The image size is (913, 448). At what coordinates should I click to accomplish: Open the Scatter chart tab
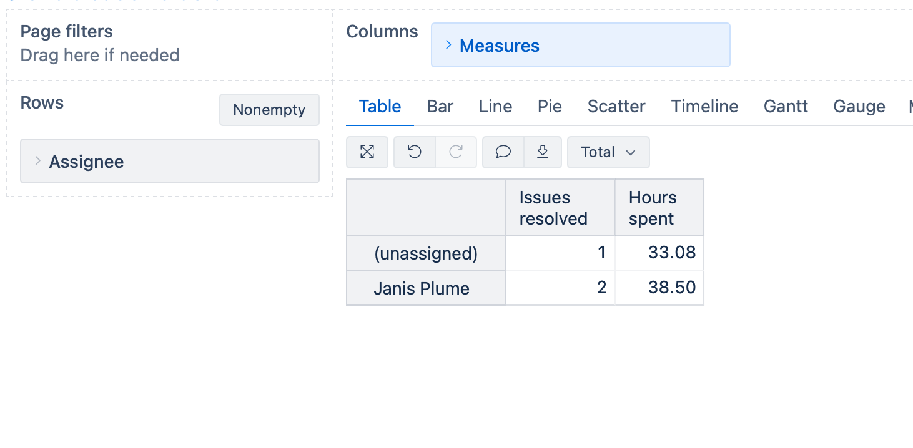616,107
